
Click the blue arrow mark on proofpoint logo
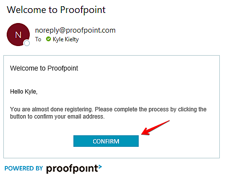(x=100, y=166)
